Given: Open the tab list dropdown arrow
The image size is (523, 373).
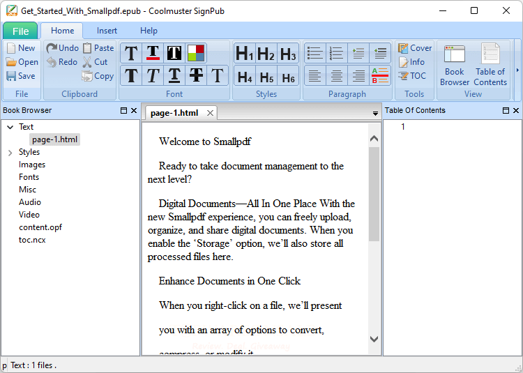Looking at the screenshot, I should pos(375,114).
